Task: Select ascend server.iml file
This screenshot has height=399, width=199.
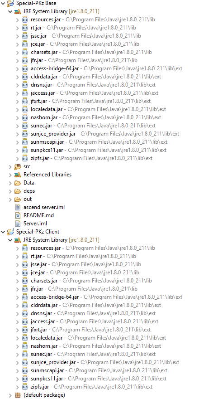Action: pos(44,207)
